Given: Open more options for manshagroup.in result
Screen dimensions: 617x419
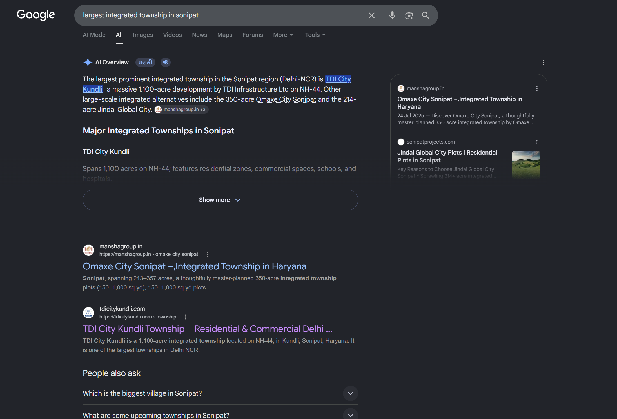Looking at the screenshot, I should [x=208, y=254].
